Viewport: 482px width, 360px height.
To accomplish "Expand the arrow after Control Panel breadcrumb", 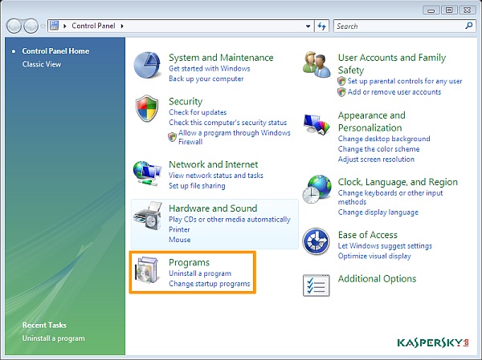I will coord(122,26).
